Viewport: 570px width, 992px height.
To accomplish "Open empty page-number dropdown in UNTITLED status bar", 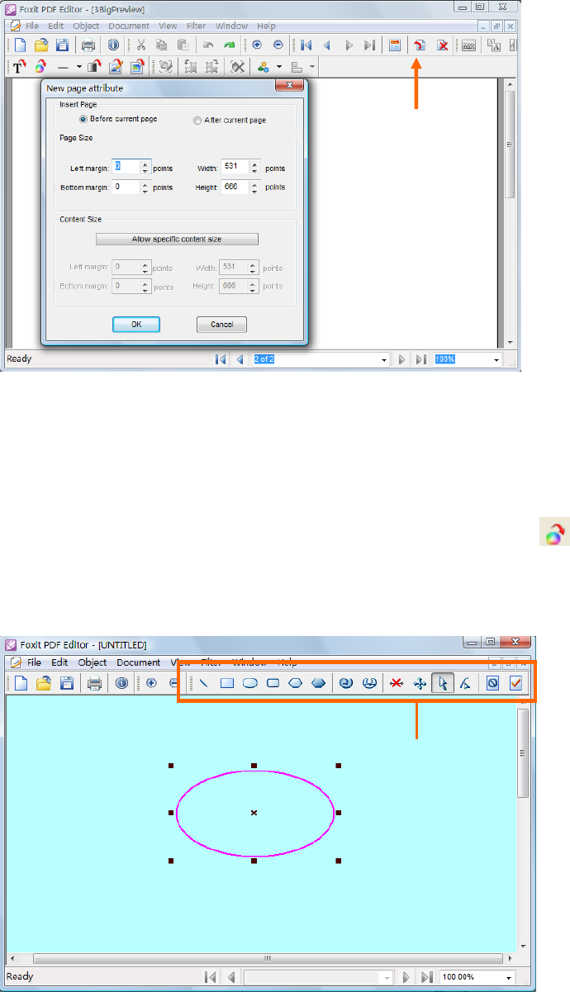I will tap(387, 977).
